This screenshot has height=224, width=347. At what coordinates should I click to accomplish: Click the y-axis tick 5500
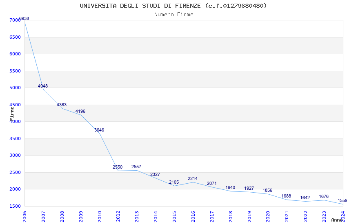click(15, 71)
